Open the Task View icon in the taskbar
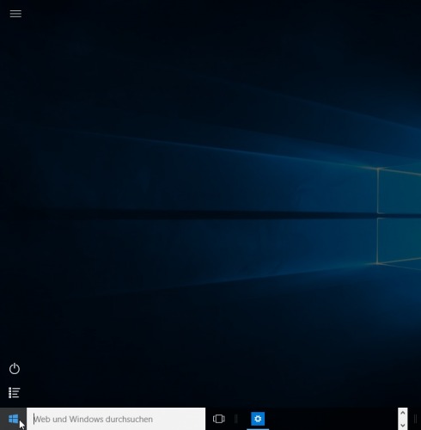This screenshot has height=430, width=421. 219,419
